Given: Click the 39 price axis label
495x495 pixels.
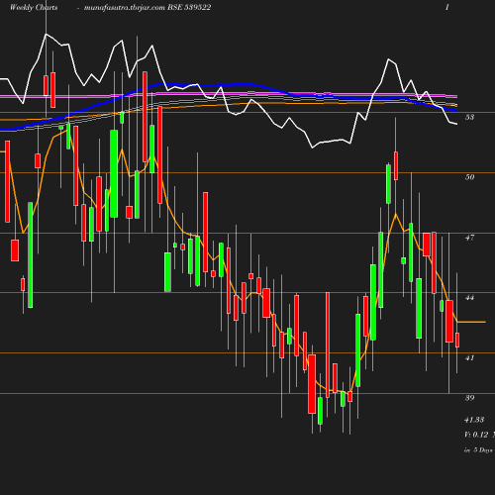Looking at the screenshot, I should [469, 398].
